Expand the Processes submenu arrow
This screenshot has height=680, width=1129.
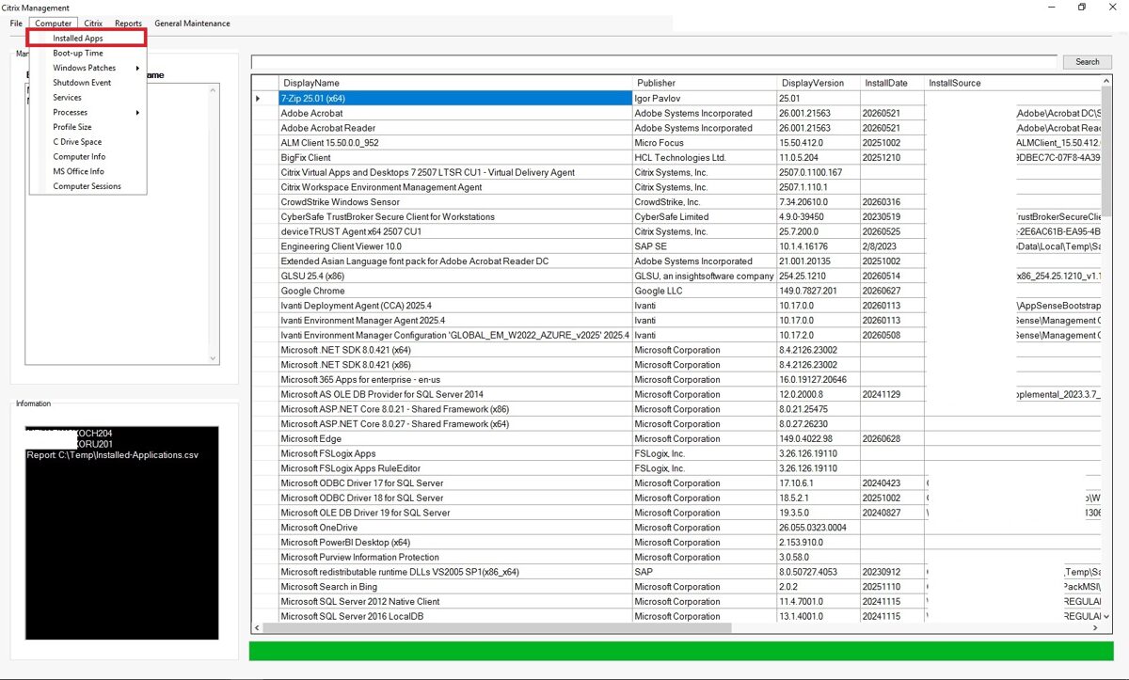137,113
